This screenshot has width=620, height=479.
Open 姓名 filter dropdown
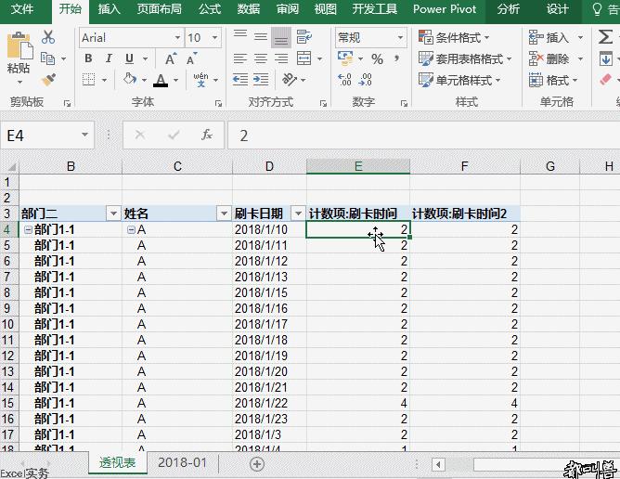pos(224,214)
